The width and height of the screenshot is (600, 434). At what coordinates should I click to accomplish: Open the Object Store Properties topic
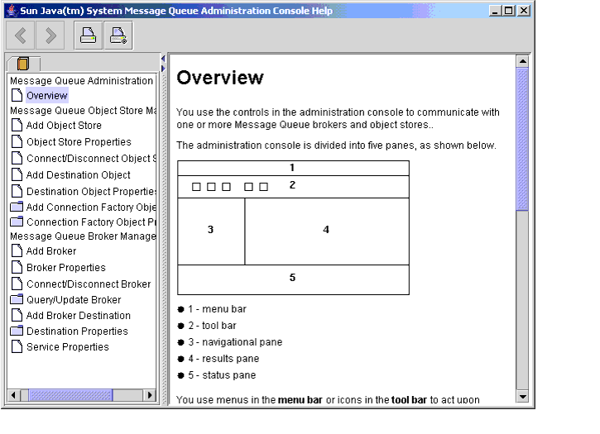pos(79,142)
